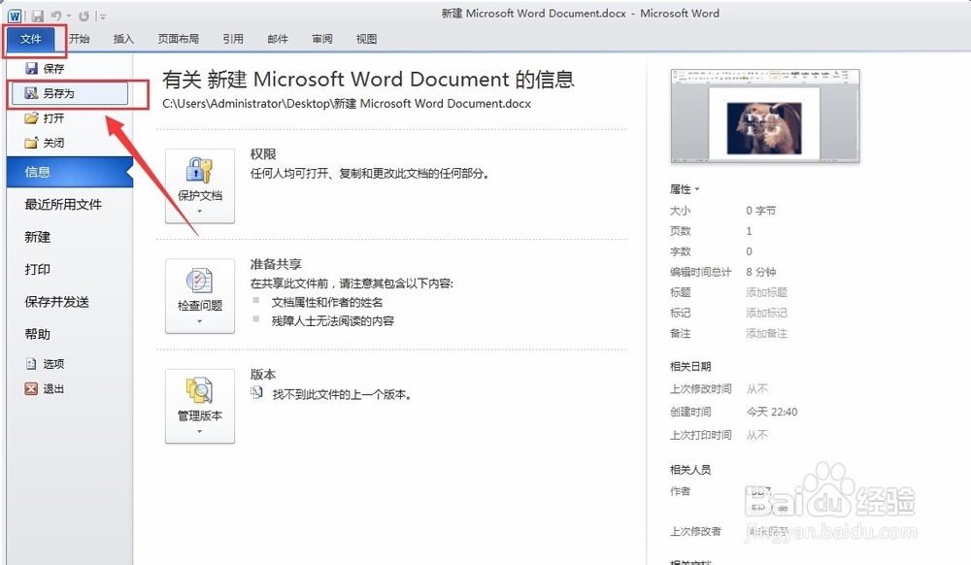Open 打印 (Print) settings

37,269
